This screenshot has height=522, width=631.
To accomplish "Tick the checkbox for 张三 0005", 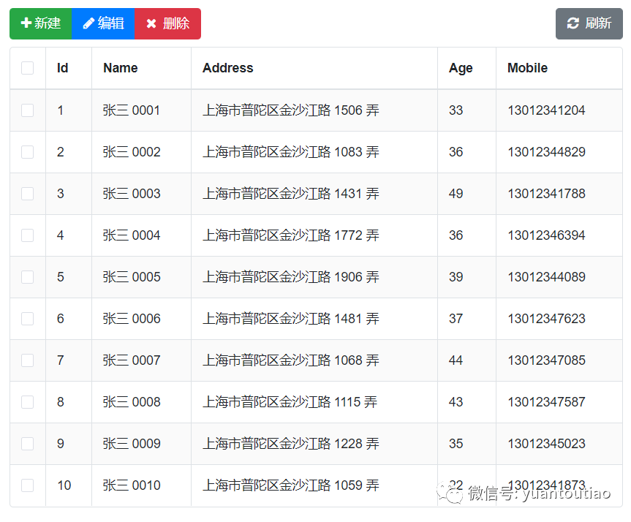I will 27,277.
